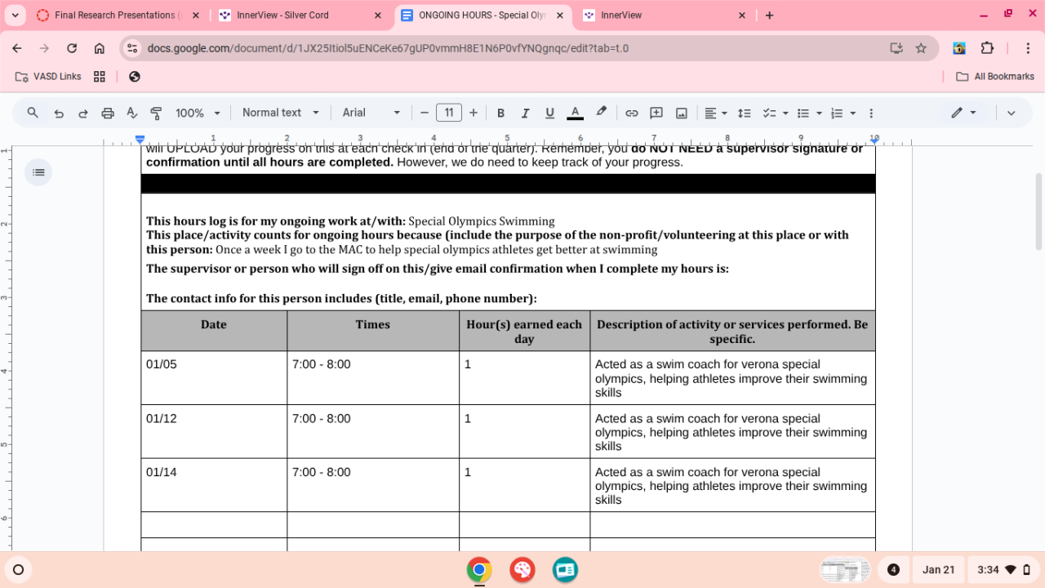The width and height of the screenshot is (1045, 588).
Task: Toggle bold formatting
Action: coord(500,113)
